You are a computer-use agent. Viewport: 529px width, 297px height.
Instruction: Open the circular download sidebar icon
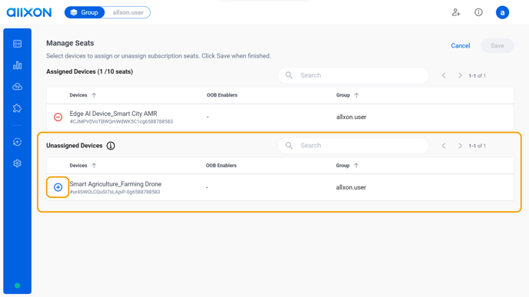(17, 142)
